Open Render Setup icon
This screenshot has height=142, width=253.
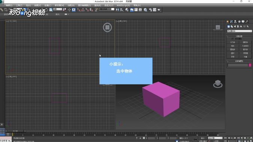click(x=150, y=10)
